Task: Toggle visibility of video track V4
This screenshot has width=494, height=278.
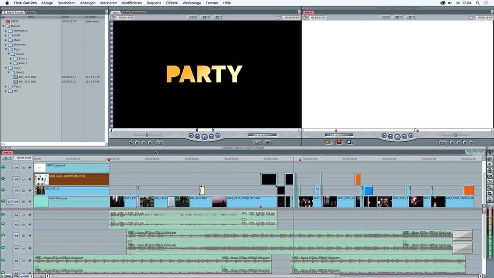Action: point(3,168)
